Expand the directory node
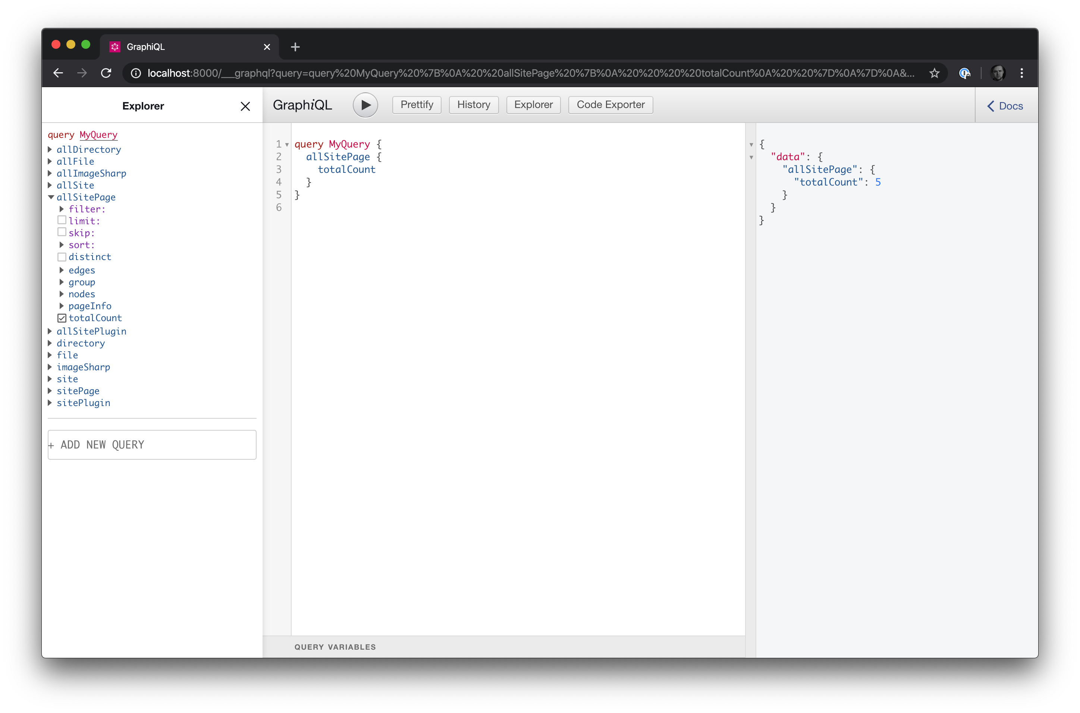Viewport: 1080px width, 713px height. (50, 343)
